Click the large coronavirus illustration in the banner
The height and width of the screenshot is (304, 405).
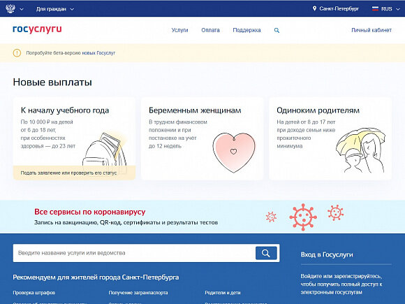pos(303,217)
